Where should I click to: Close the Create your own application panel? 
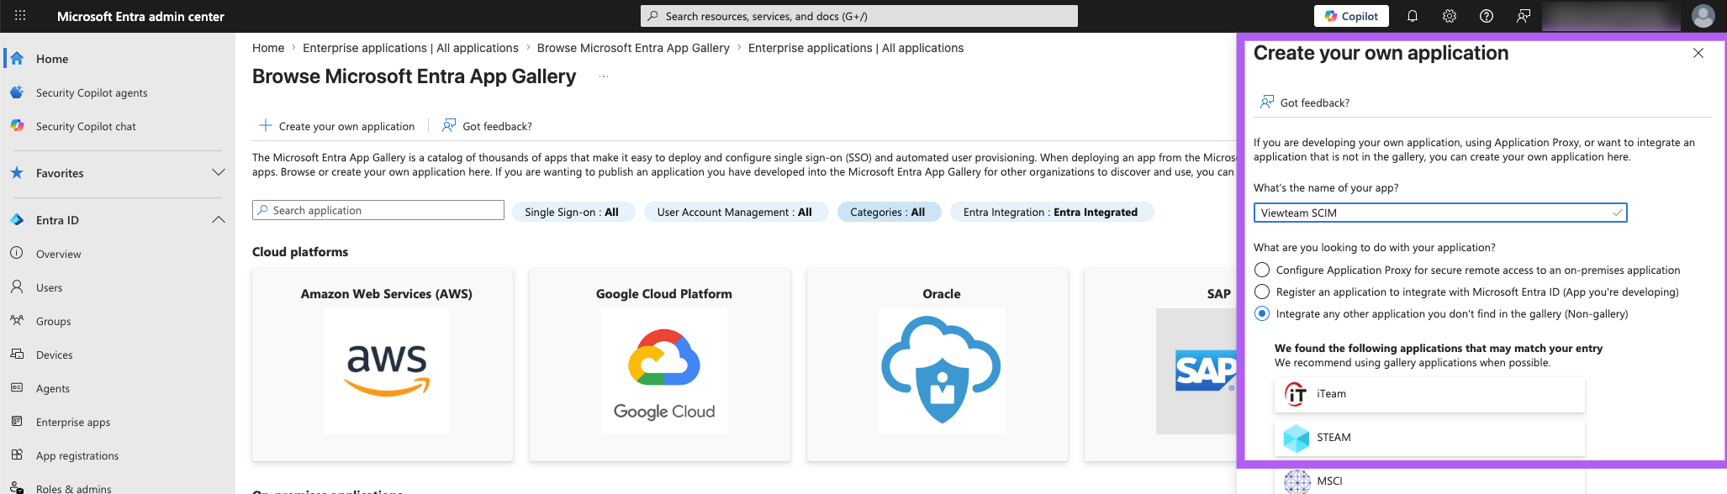tap(1698, 53)
